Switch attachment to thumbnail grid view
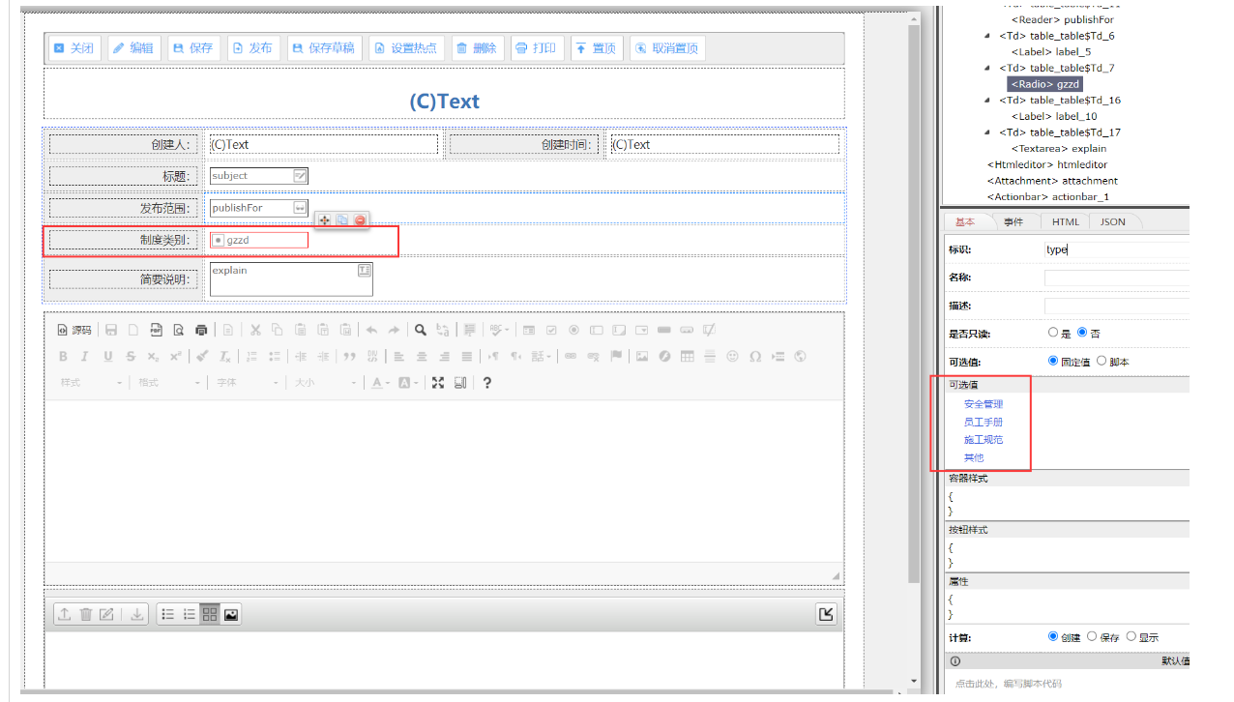1234x702 pixels. click(210, 614)
